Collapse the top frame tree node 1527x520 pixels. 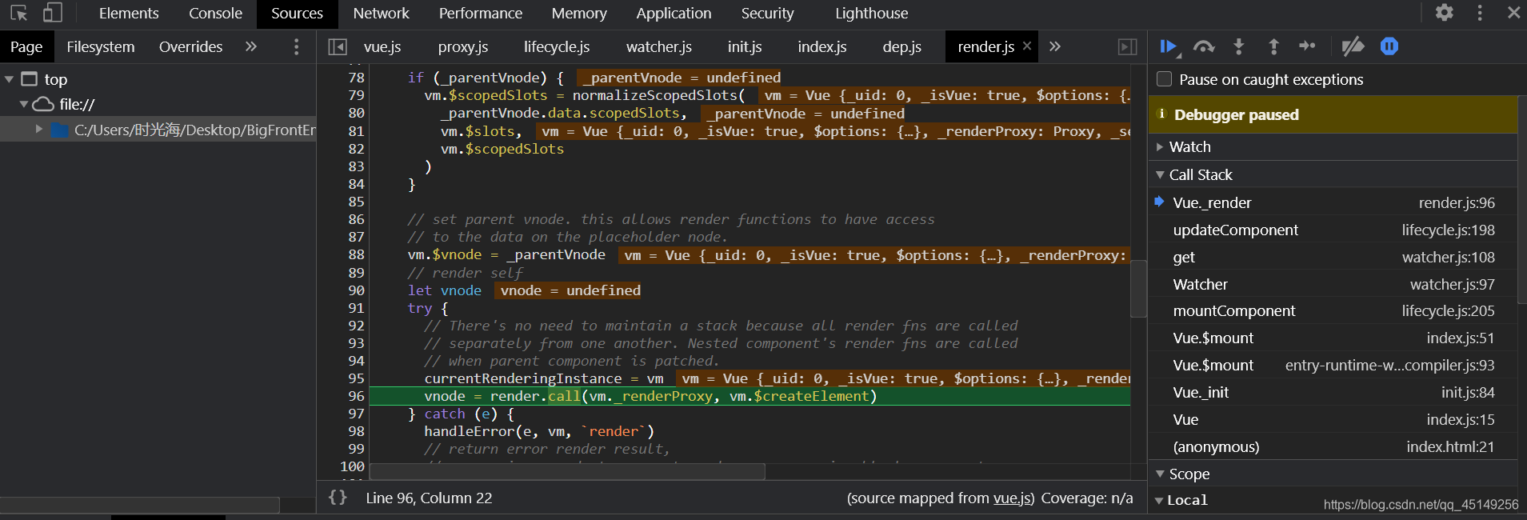pyautogui.click(x=10, y=79)
